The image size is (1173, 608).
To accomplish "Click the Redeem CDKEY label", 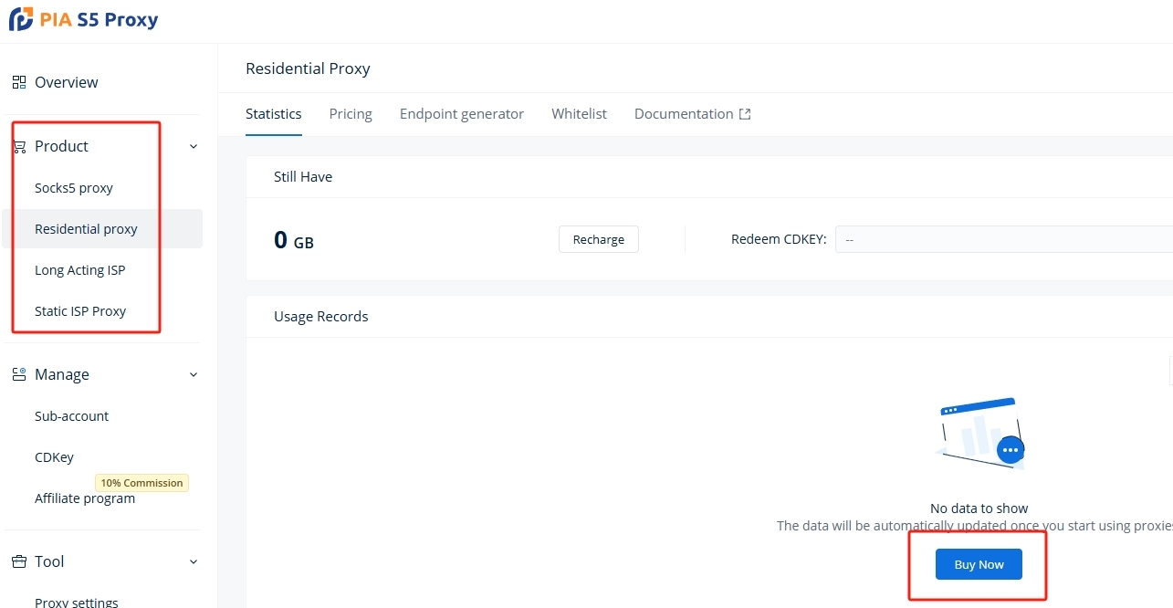I will (779, 239).
